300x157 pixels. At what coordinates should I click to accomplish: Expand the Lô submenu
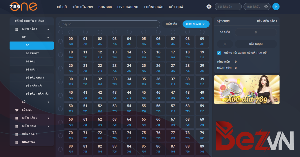(48, 102)
